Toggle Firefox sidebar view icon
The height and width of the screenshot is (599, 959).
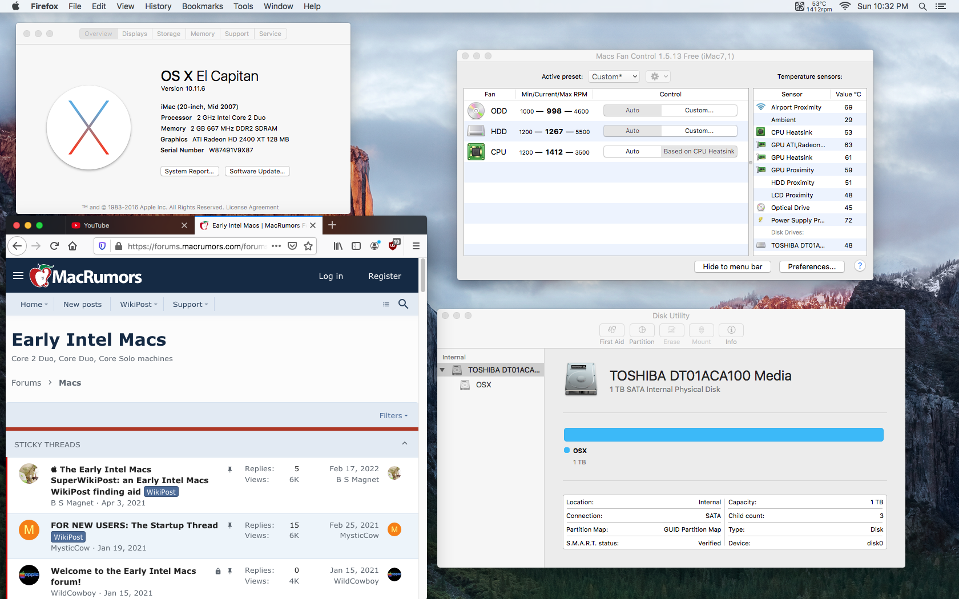click(x=356, y=246)
